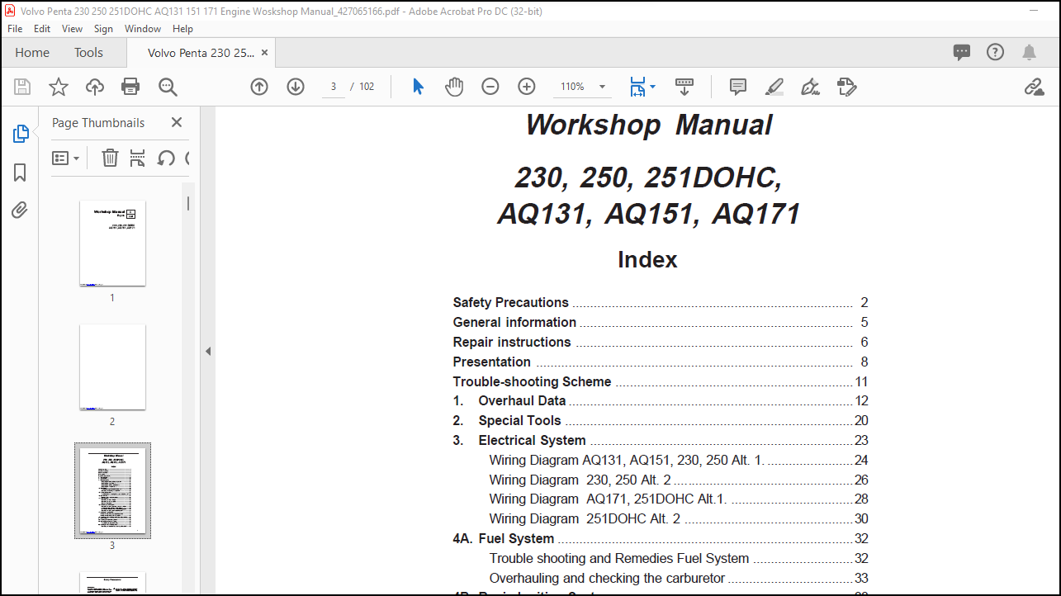The image size is (1061, 596).
Task: Add a sticky note comment
Action: coord(738,87)
